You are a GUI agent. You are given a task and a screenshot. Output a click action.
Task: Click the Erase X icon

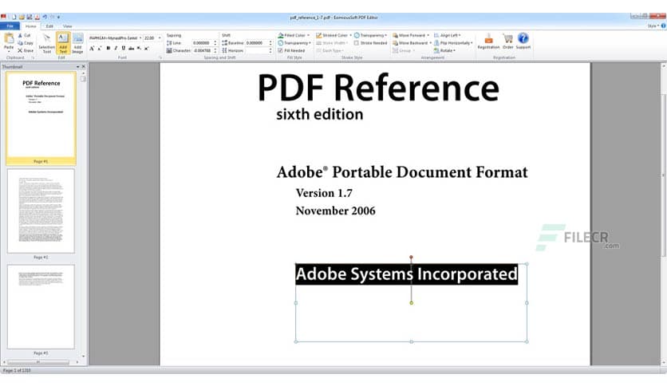point(20,50)
